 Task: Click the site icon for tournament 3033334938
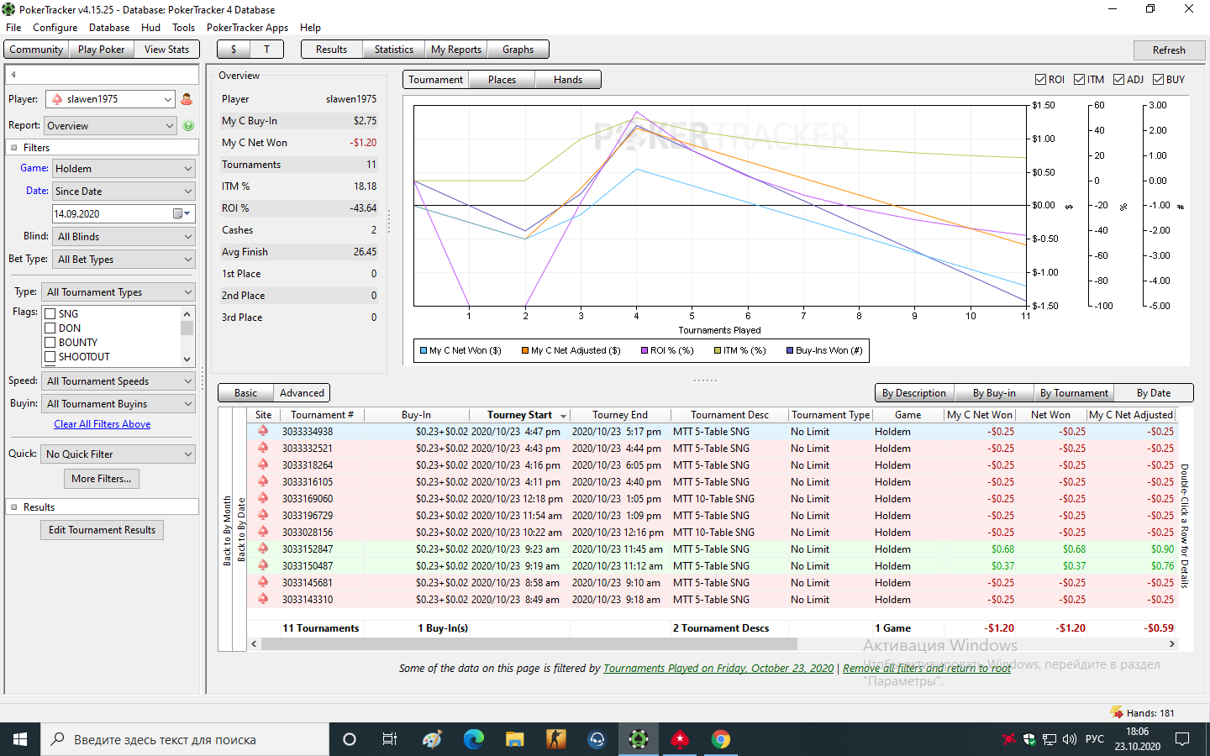click(263, 431)
